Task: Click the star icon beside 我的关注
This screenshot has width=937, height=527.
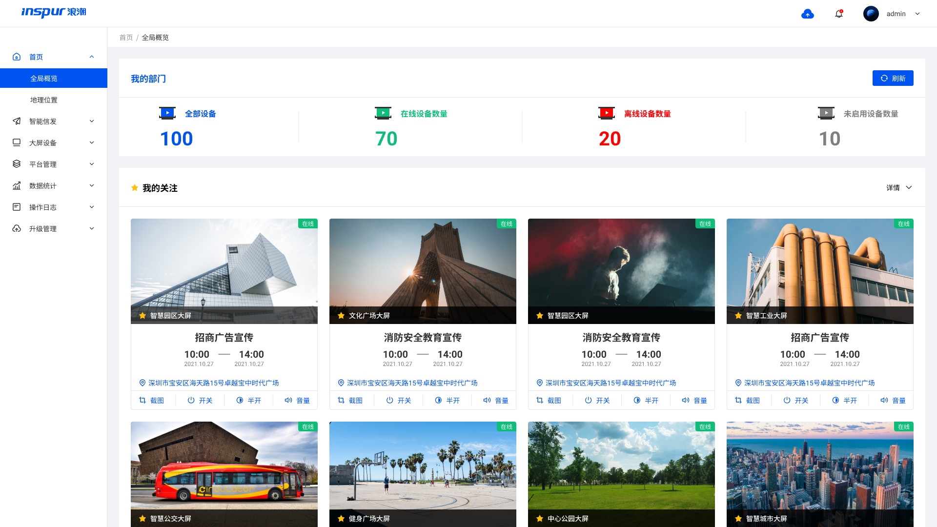Action: [x=135, y=188]
